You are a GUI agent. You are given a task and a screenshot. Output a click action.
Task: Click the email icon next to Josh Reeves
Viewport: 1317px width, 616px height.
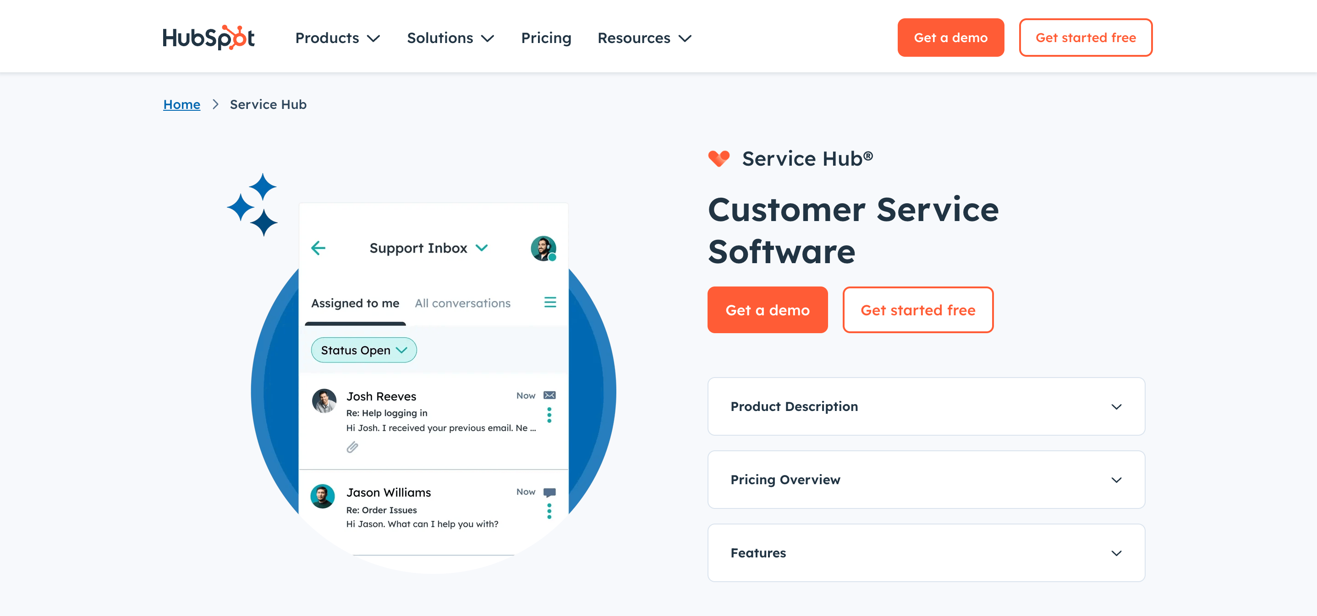(549, 395)
